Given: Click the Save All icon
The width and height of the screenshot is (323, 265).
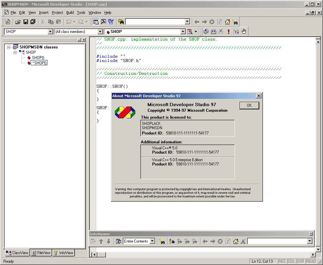Looking at the screenshot, I should pos(33,22).
